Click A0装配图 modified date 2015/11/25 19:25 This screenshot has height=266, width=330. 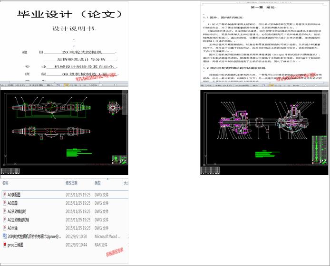pos(78,195)
